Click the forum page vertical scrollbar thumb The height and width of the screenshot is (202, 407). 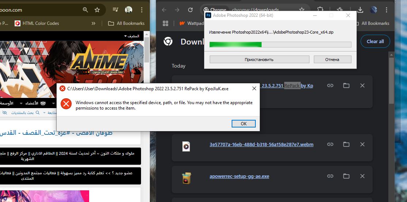click(x=147, y=50)
